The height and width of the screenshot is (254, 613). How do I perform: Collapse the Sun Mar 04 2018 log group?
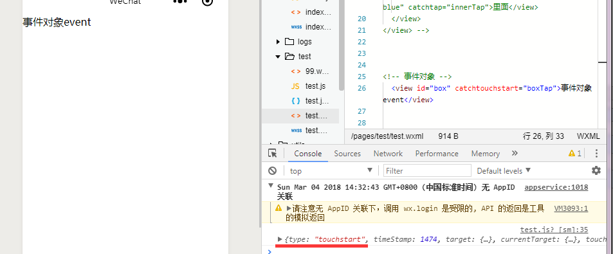pos(271,186)
